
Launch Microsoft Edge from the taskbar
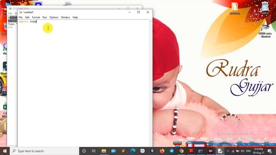point(133,151)
